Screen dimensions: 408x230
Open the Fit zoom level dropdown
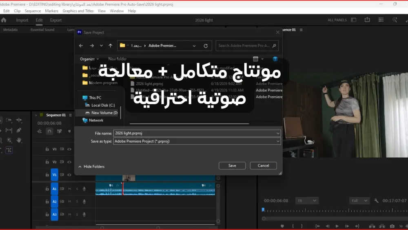click(x=307, y=201)
